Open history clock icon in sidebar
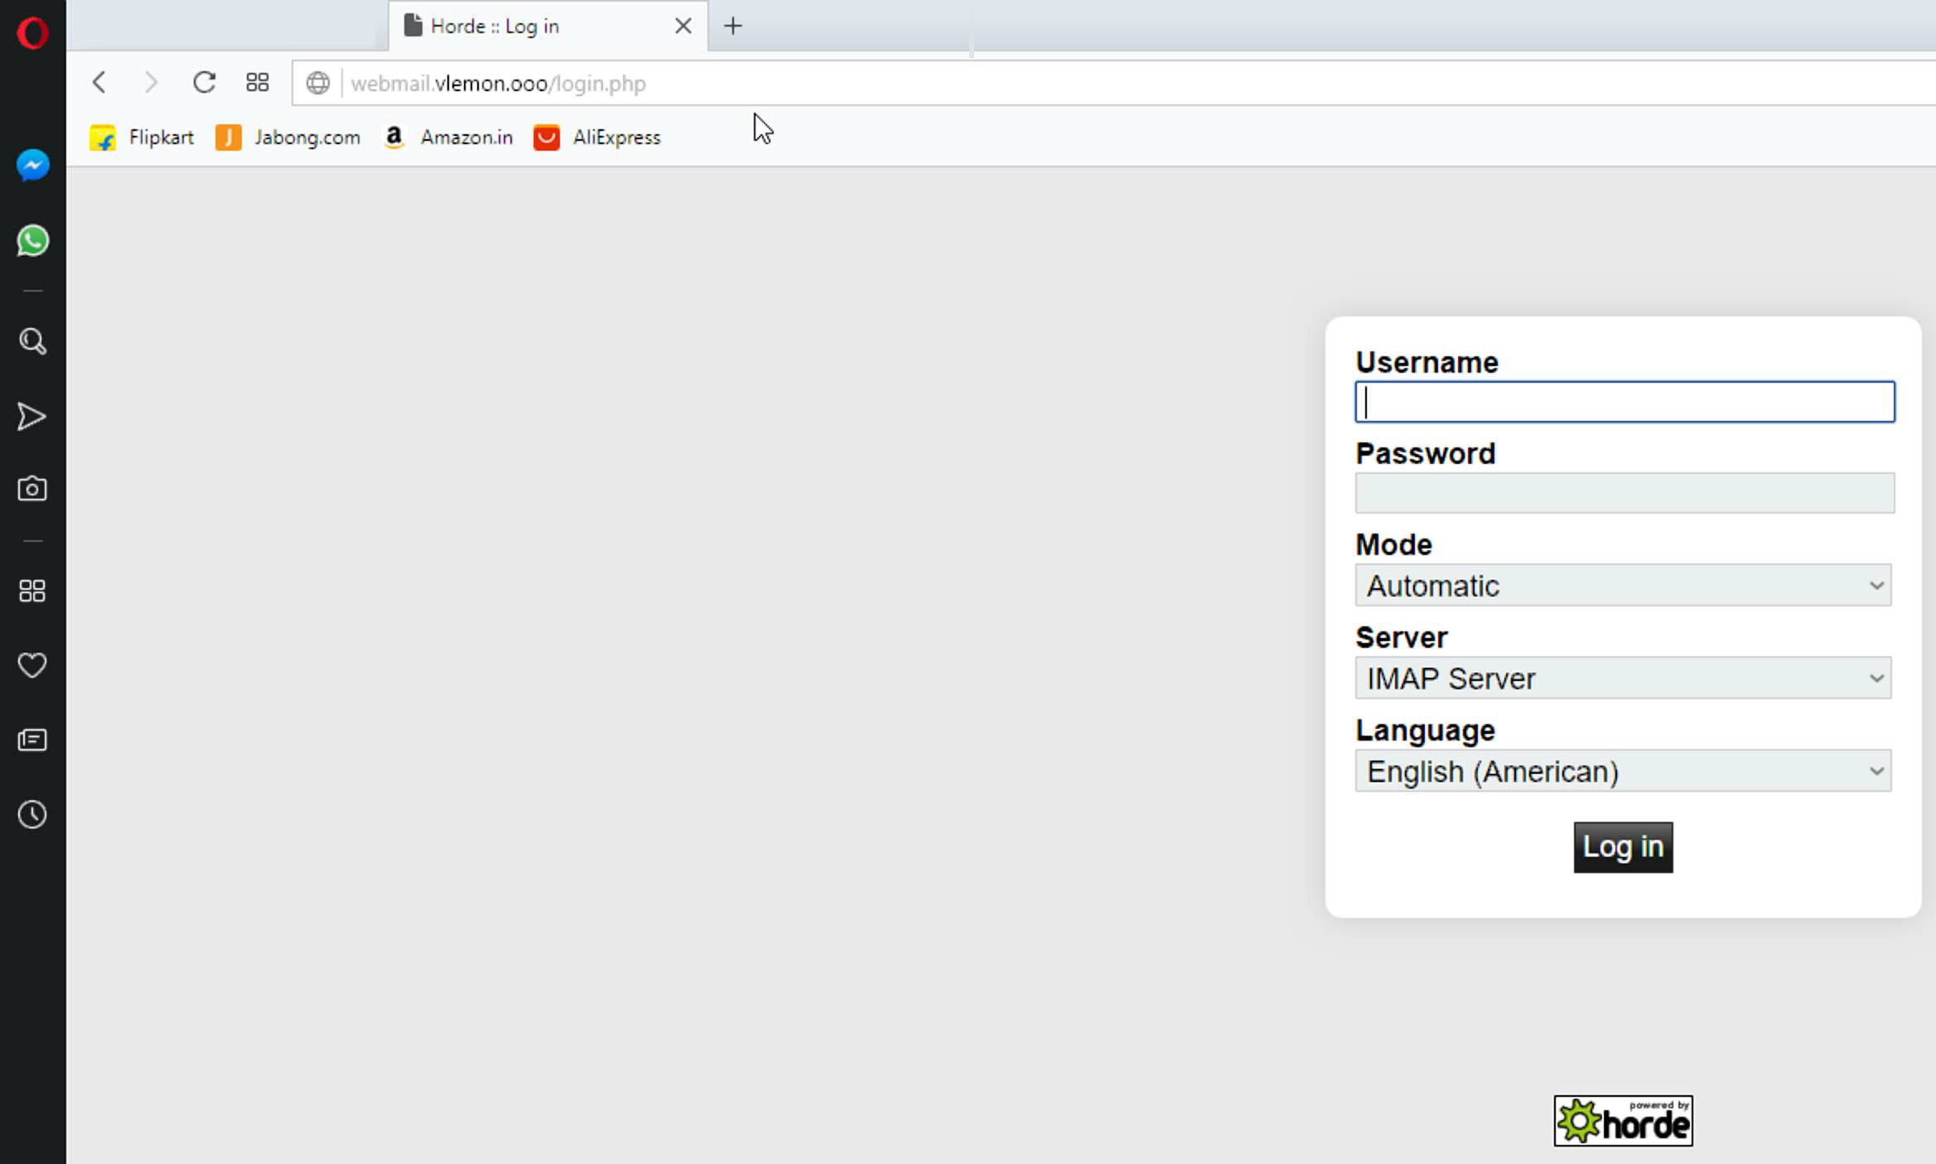1936x1164 pixels. pos(32,814)
